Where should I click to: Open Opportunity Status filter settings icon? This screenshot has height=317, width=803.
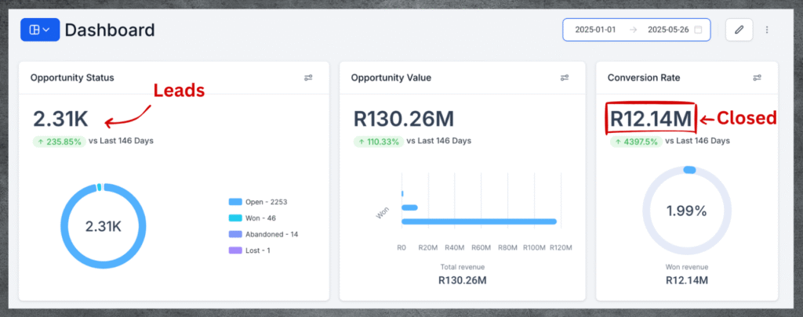(308, 77)
